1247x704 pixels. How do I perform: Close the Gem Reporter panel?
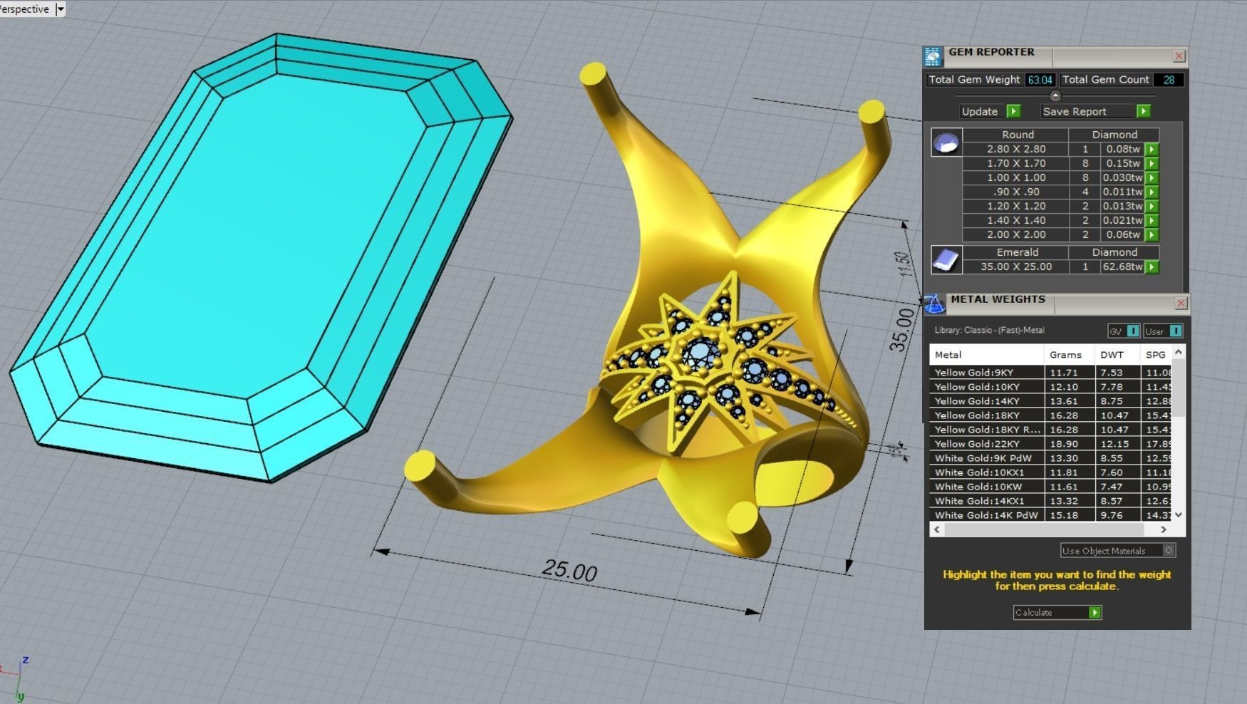[x=1179, y=56]
